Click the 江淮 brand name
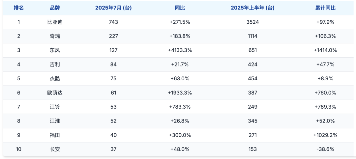 pos(55,121)
